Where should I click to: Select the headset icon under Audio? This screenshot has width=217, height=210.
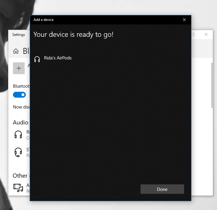tap(18, 152)
